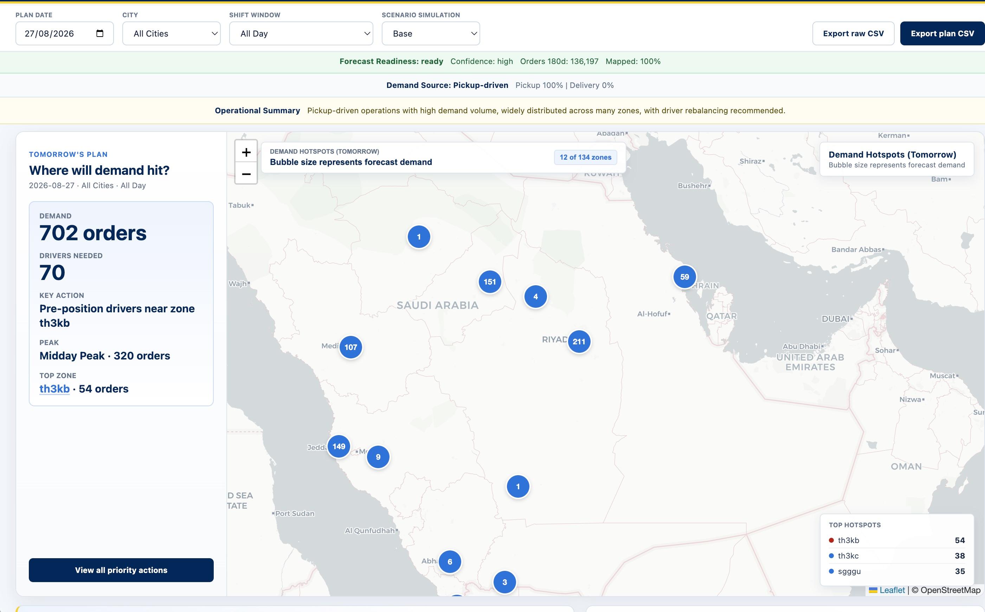Click the 12 of 134 zones badge

[585, 158]
